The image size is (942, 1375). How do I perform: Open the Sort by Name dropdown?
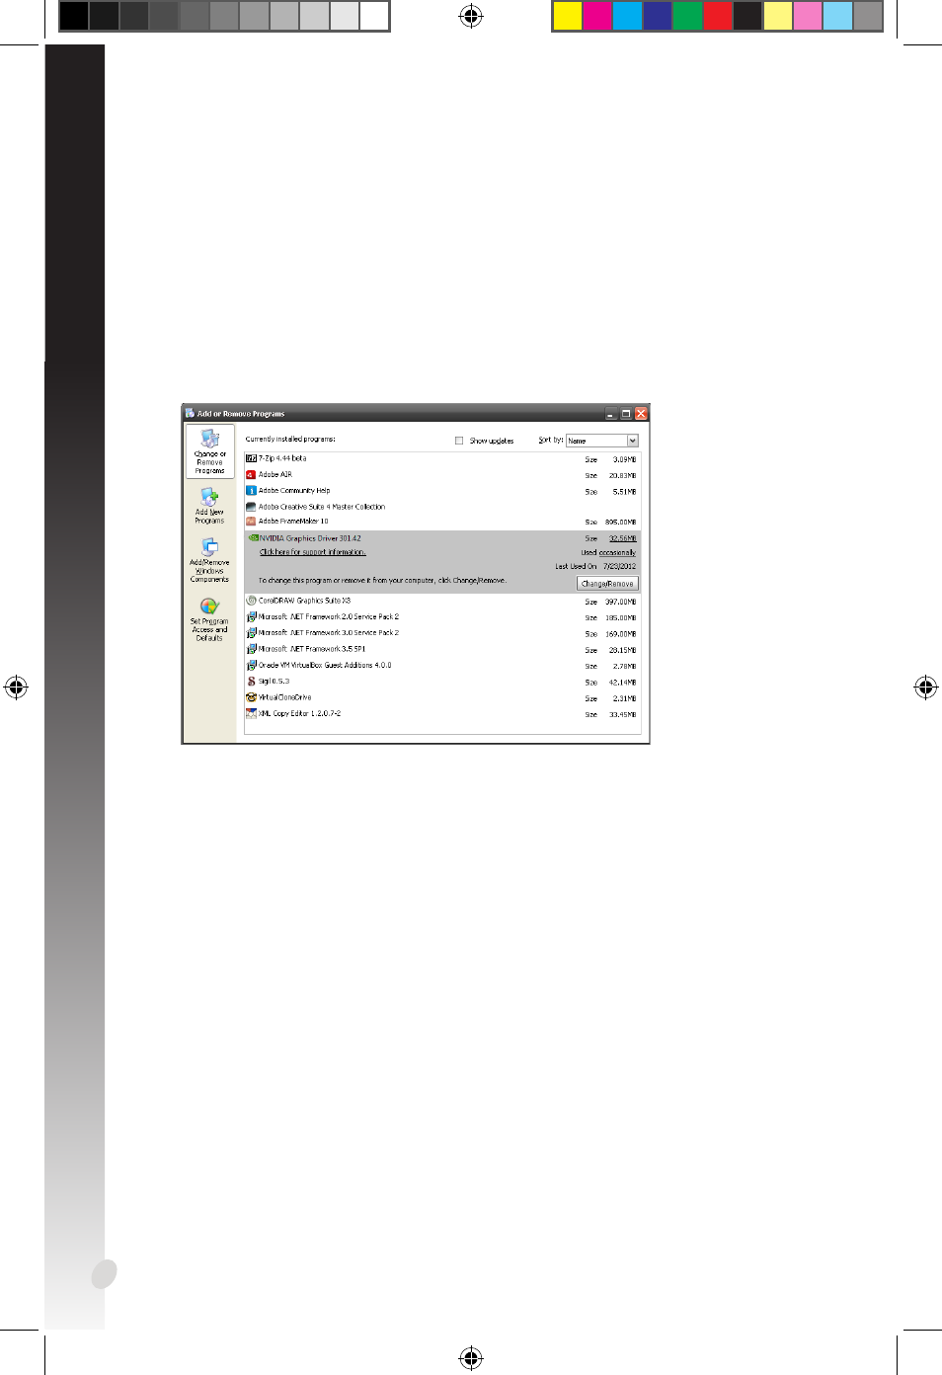pos(602,441)
